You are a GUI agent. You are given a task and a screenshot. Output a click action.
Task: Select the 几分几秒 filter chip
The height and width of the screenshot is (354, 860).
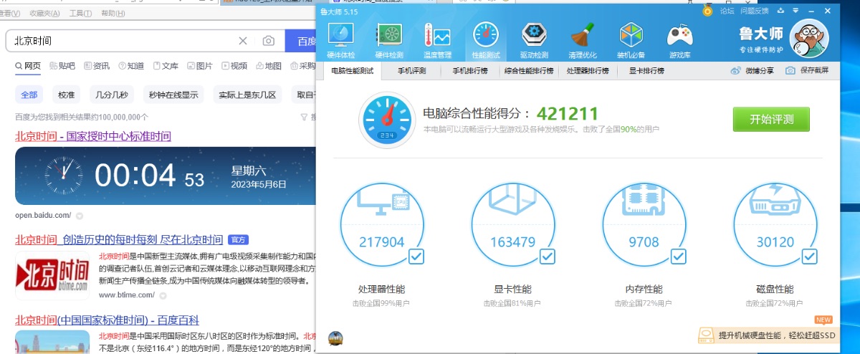coord(111,95)
